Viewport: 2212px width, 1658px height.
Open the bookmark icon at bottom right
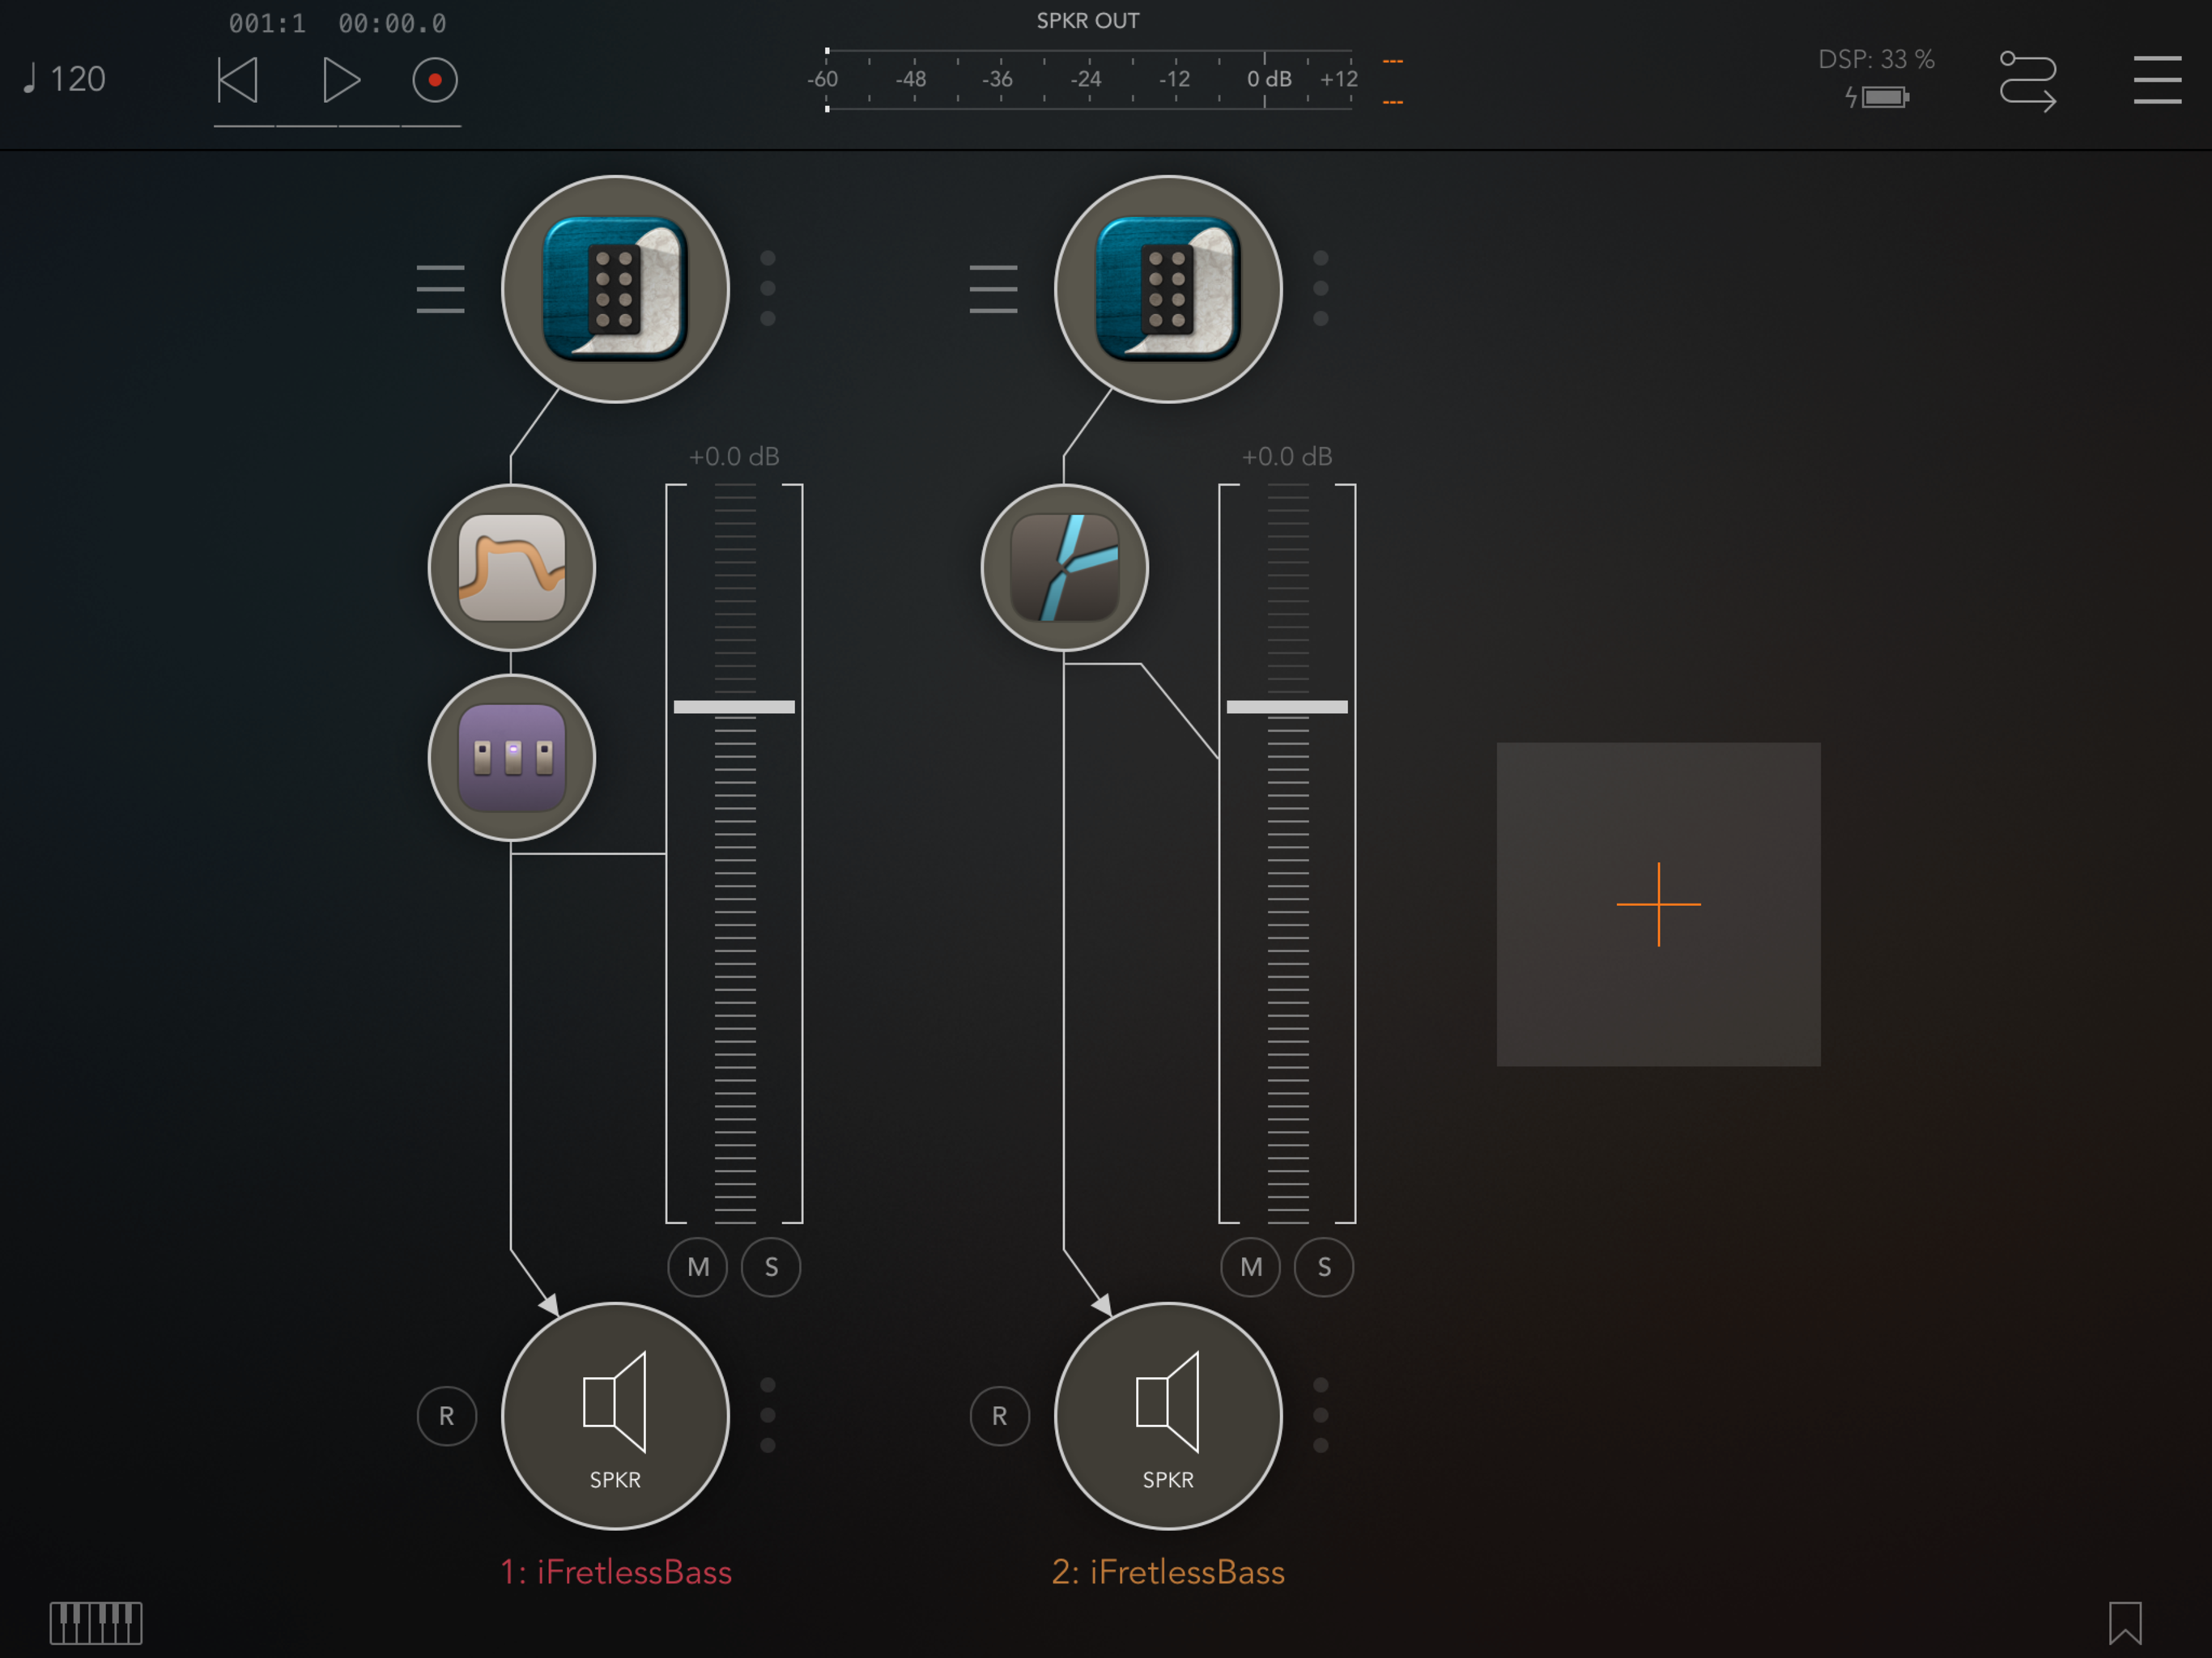point(2125,1622)
